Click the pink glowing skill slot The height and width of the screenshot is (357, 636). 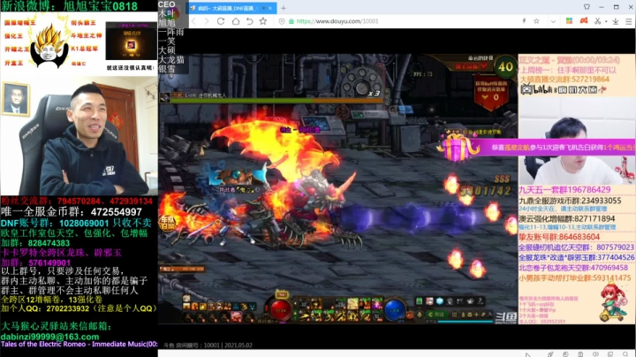[x=378, y=303]
